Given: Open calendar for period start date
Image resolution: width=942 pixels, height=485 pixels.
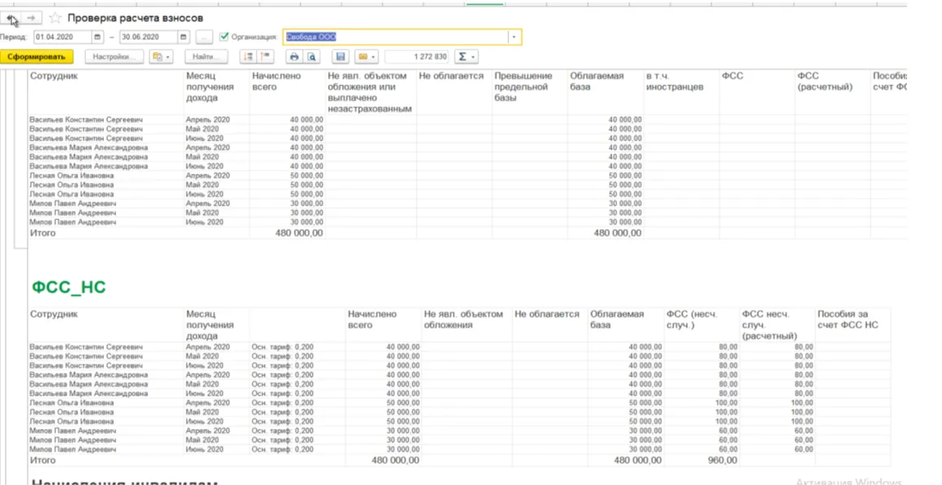Looking at the screenshot, I should [x=97, y=37].
